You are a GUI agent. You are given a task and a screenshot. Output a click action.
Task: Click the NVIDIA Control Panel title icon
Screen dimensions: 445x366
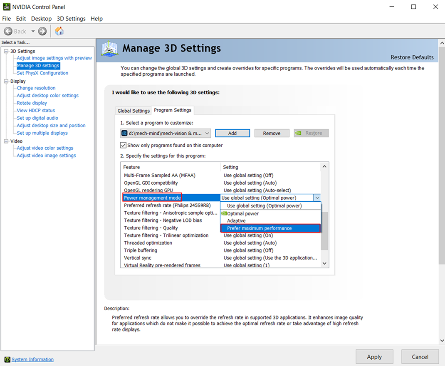click(7, 7)
